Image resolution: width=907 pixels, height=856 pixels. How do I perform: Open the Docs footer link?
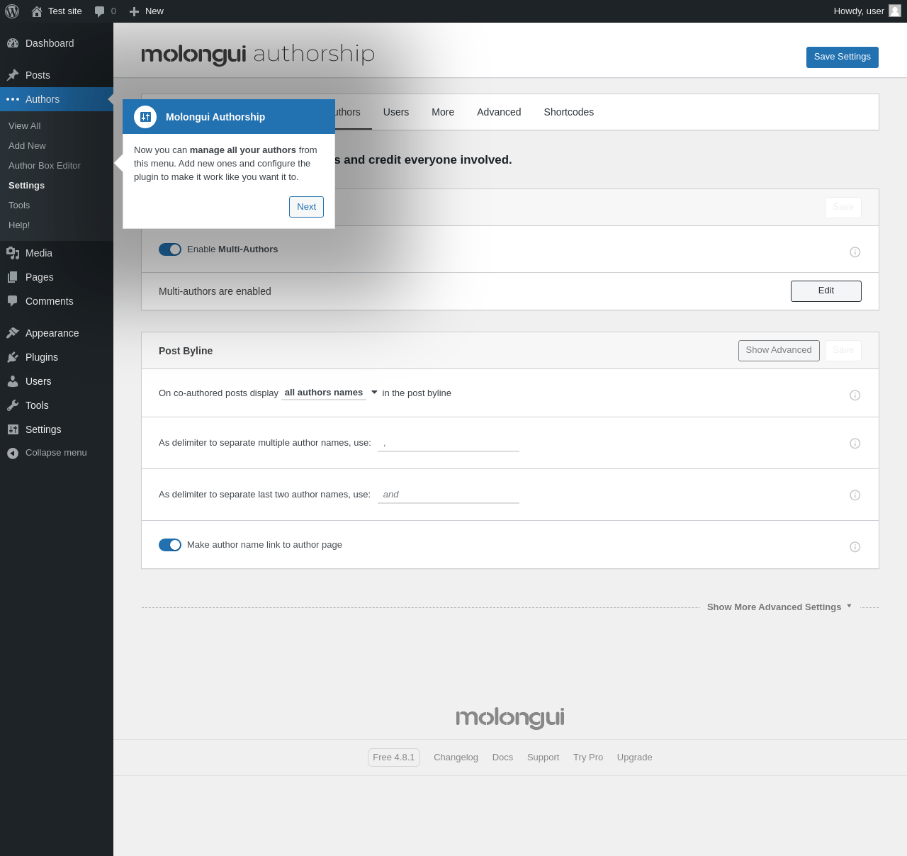502,758
